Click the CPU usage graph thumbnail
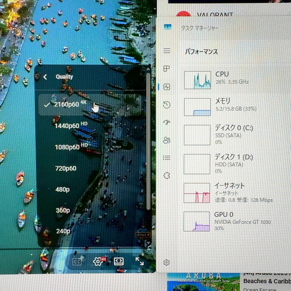 click(197, 80)
